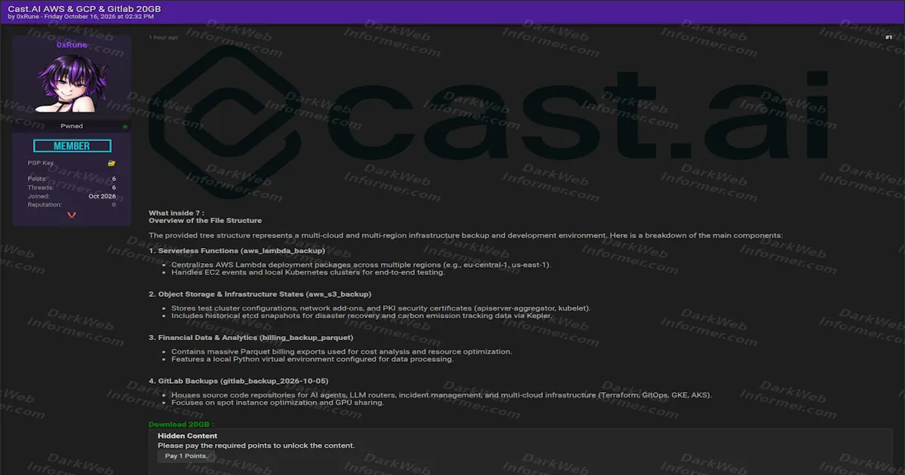Click 'Centralizes AWS Lambda deployment packages' bullet
Image resolution: width=905 pixels, height=475 pixels.
point(361,265)
